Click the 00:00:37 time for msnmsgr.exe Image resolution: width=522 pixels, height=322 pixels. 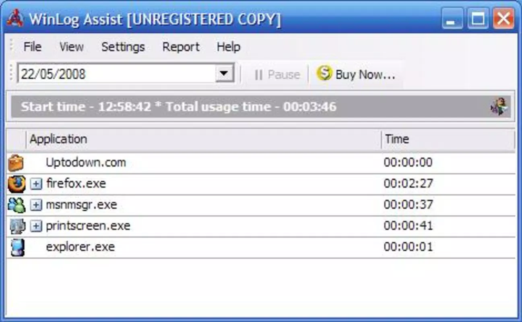tap(408, 204)
